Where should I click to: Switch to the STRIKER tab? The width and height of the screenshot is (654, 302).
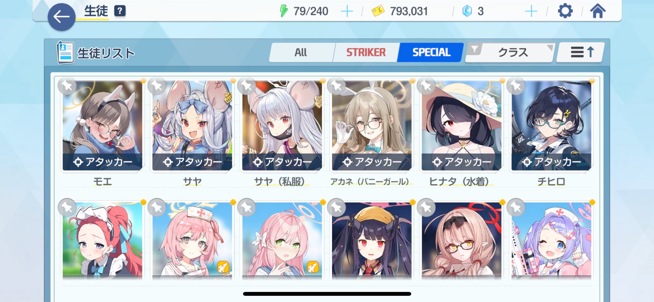[x=366, y=52]
